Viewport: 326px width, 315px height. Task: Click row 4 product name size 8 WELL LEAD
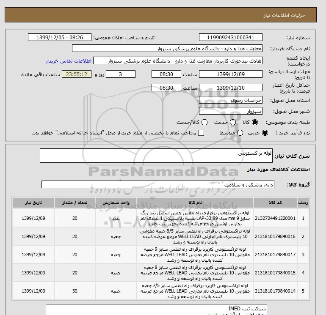point(195,273)
